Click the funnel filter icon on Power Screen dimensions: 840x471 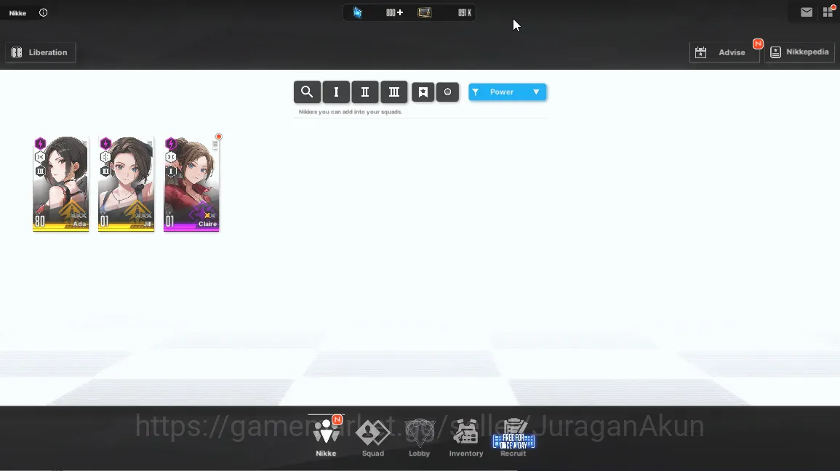[x=475, y=92]
